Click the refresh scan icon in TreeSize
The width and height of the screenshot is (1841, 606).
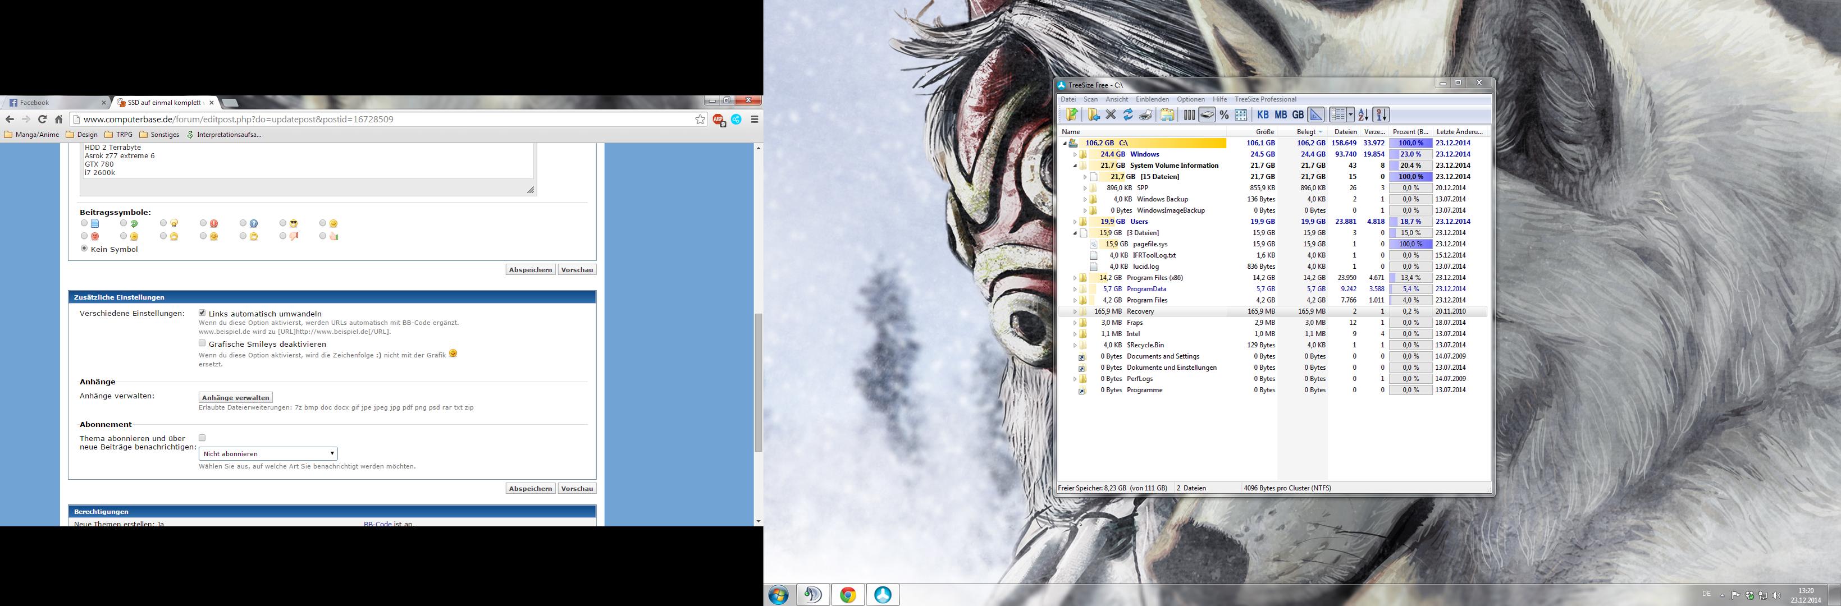click(1128, 115)
